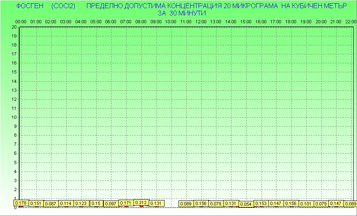Click the 0.097 data label
Viewport: 357px width, 216px height.
tap(111, 204)
